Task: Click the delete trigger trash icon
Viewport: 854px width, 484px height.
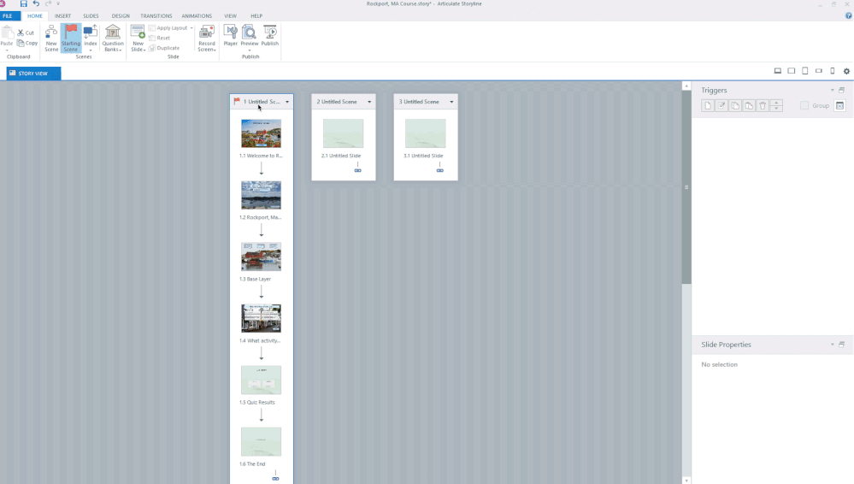Action: [763, 106]
